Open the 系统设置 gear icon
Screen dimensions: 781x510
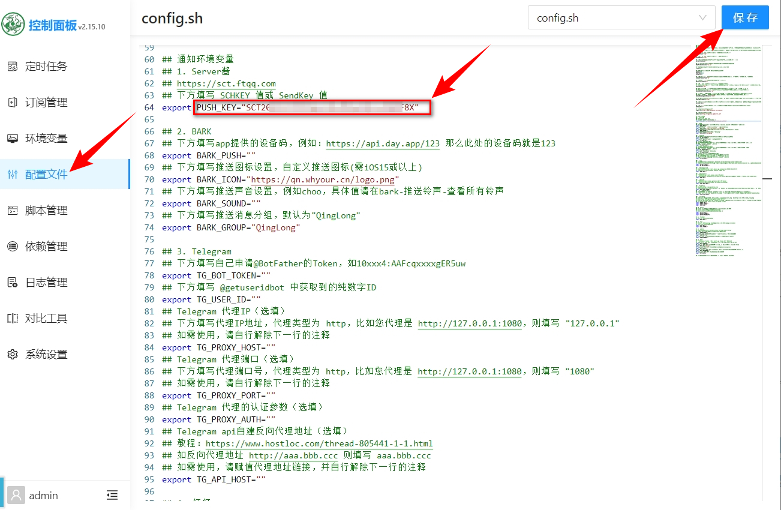click(x=13, y=355)
